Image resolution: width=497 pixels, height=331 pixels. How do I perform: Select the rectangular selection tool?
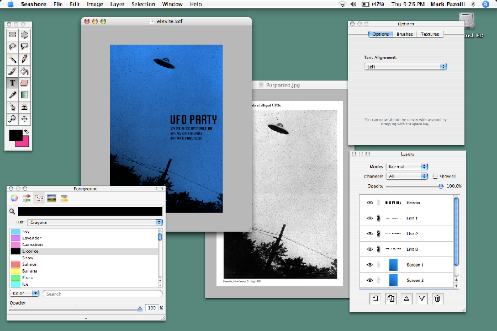[11, 34]
